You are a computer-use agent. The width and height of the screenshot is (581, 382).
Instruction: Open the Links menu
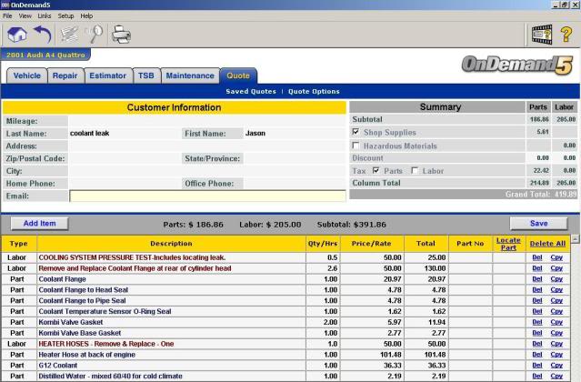[x=44, y=16]
